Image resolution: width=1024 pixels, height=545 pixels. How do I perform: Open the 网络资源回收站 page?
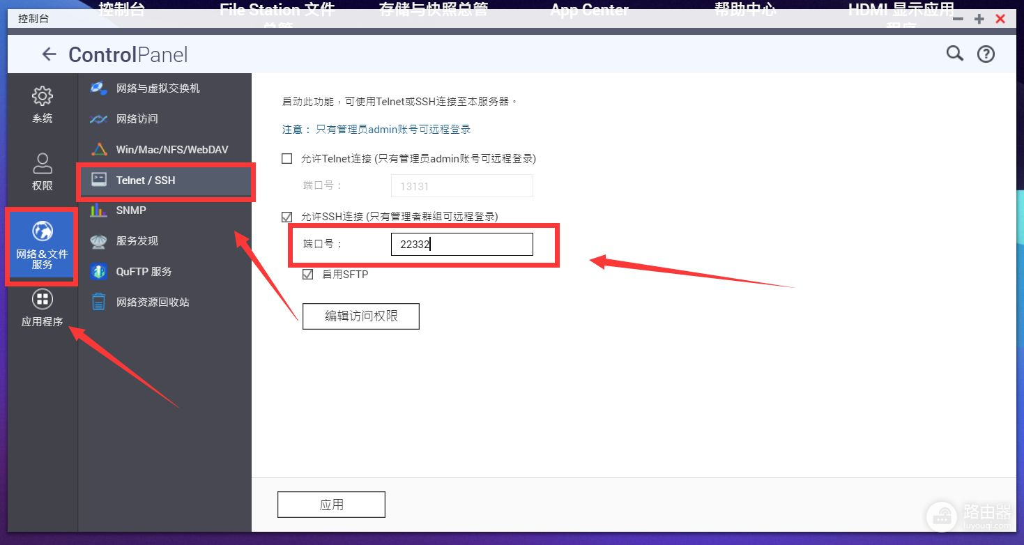click(x=165, y=302)
